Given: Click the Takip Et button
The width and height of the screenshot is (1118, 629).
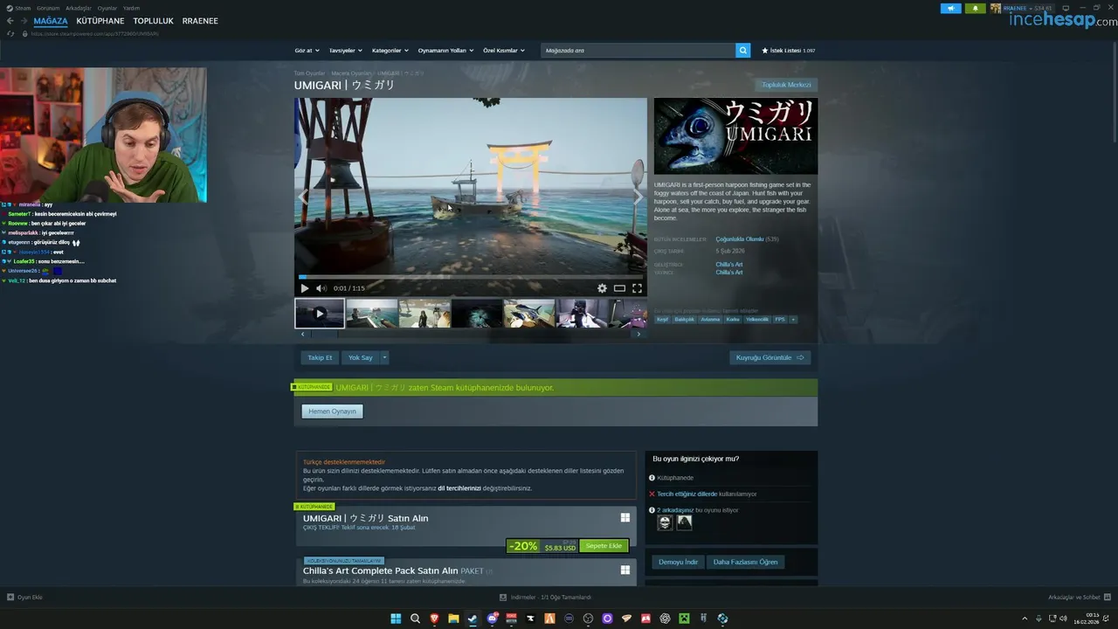Looking at the screenshot, I should coord(320,357).
